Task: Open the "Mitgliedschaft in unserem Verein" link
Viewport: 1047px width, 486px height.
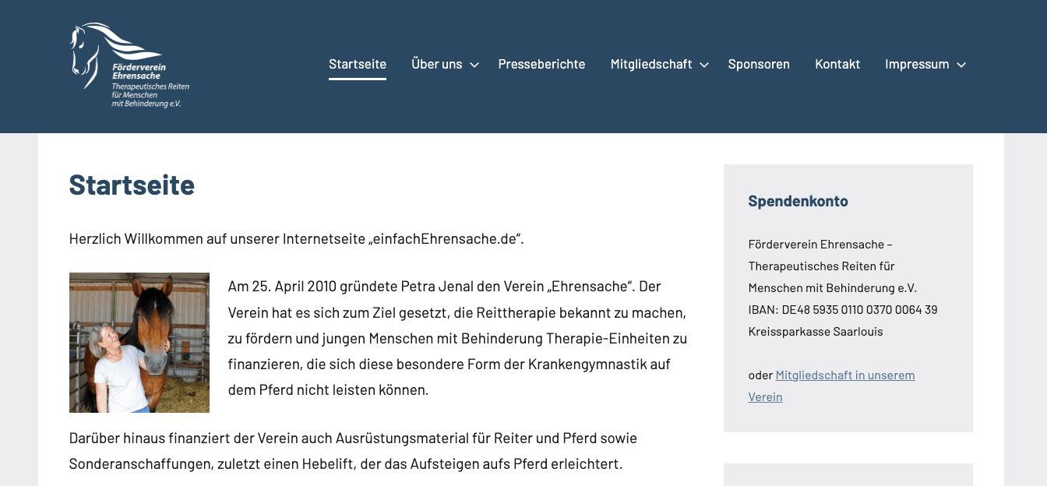Action: tap(844, 375)
